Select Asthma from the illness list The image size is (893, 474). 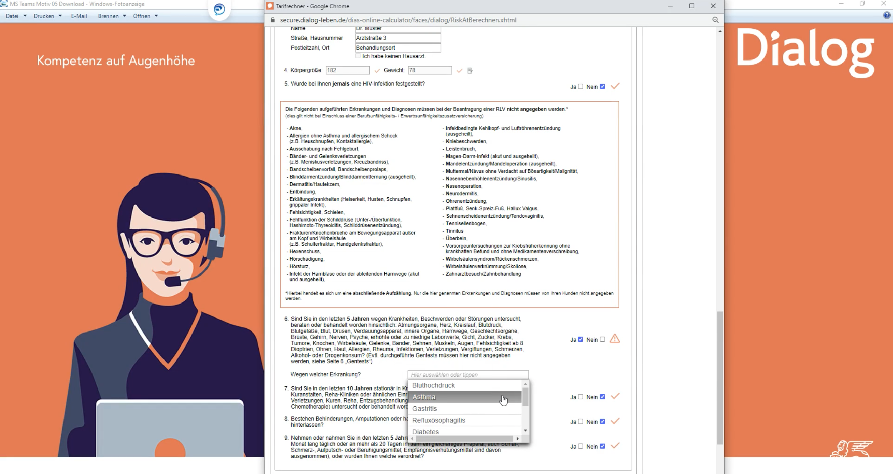tap(465, 397)
